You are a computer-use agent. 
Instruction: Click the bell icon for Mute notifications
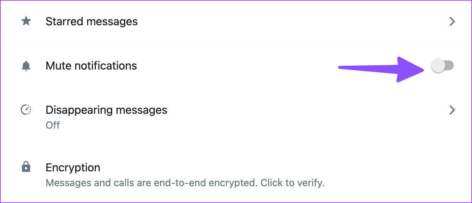26,66
